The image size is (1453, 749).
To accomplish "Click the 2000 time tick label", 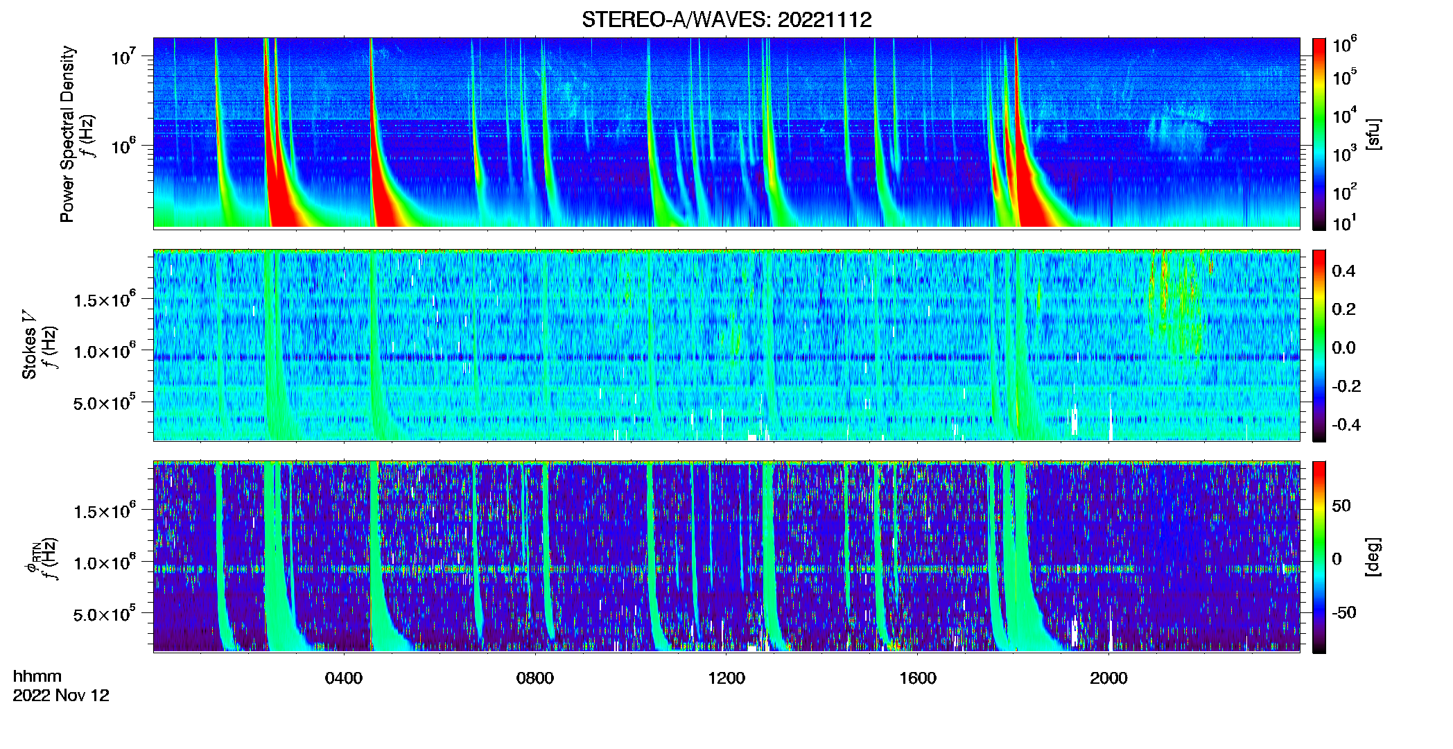I will (x=1108, y=678).
